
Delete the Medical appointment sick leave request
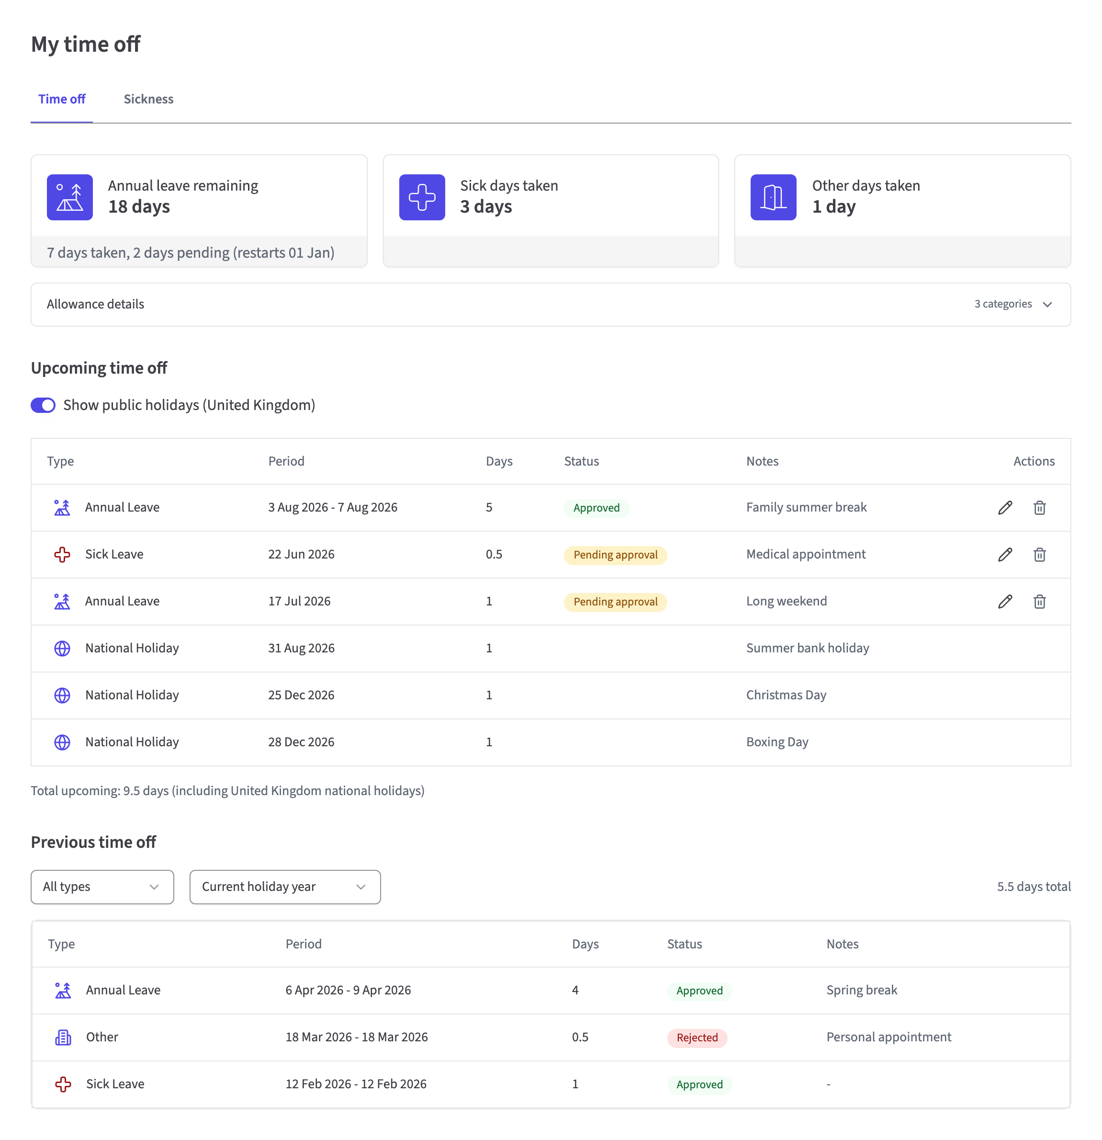click(1039, 555)
